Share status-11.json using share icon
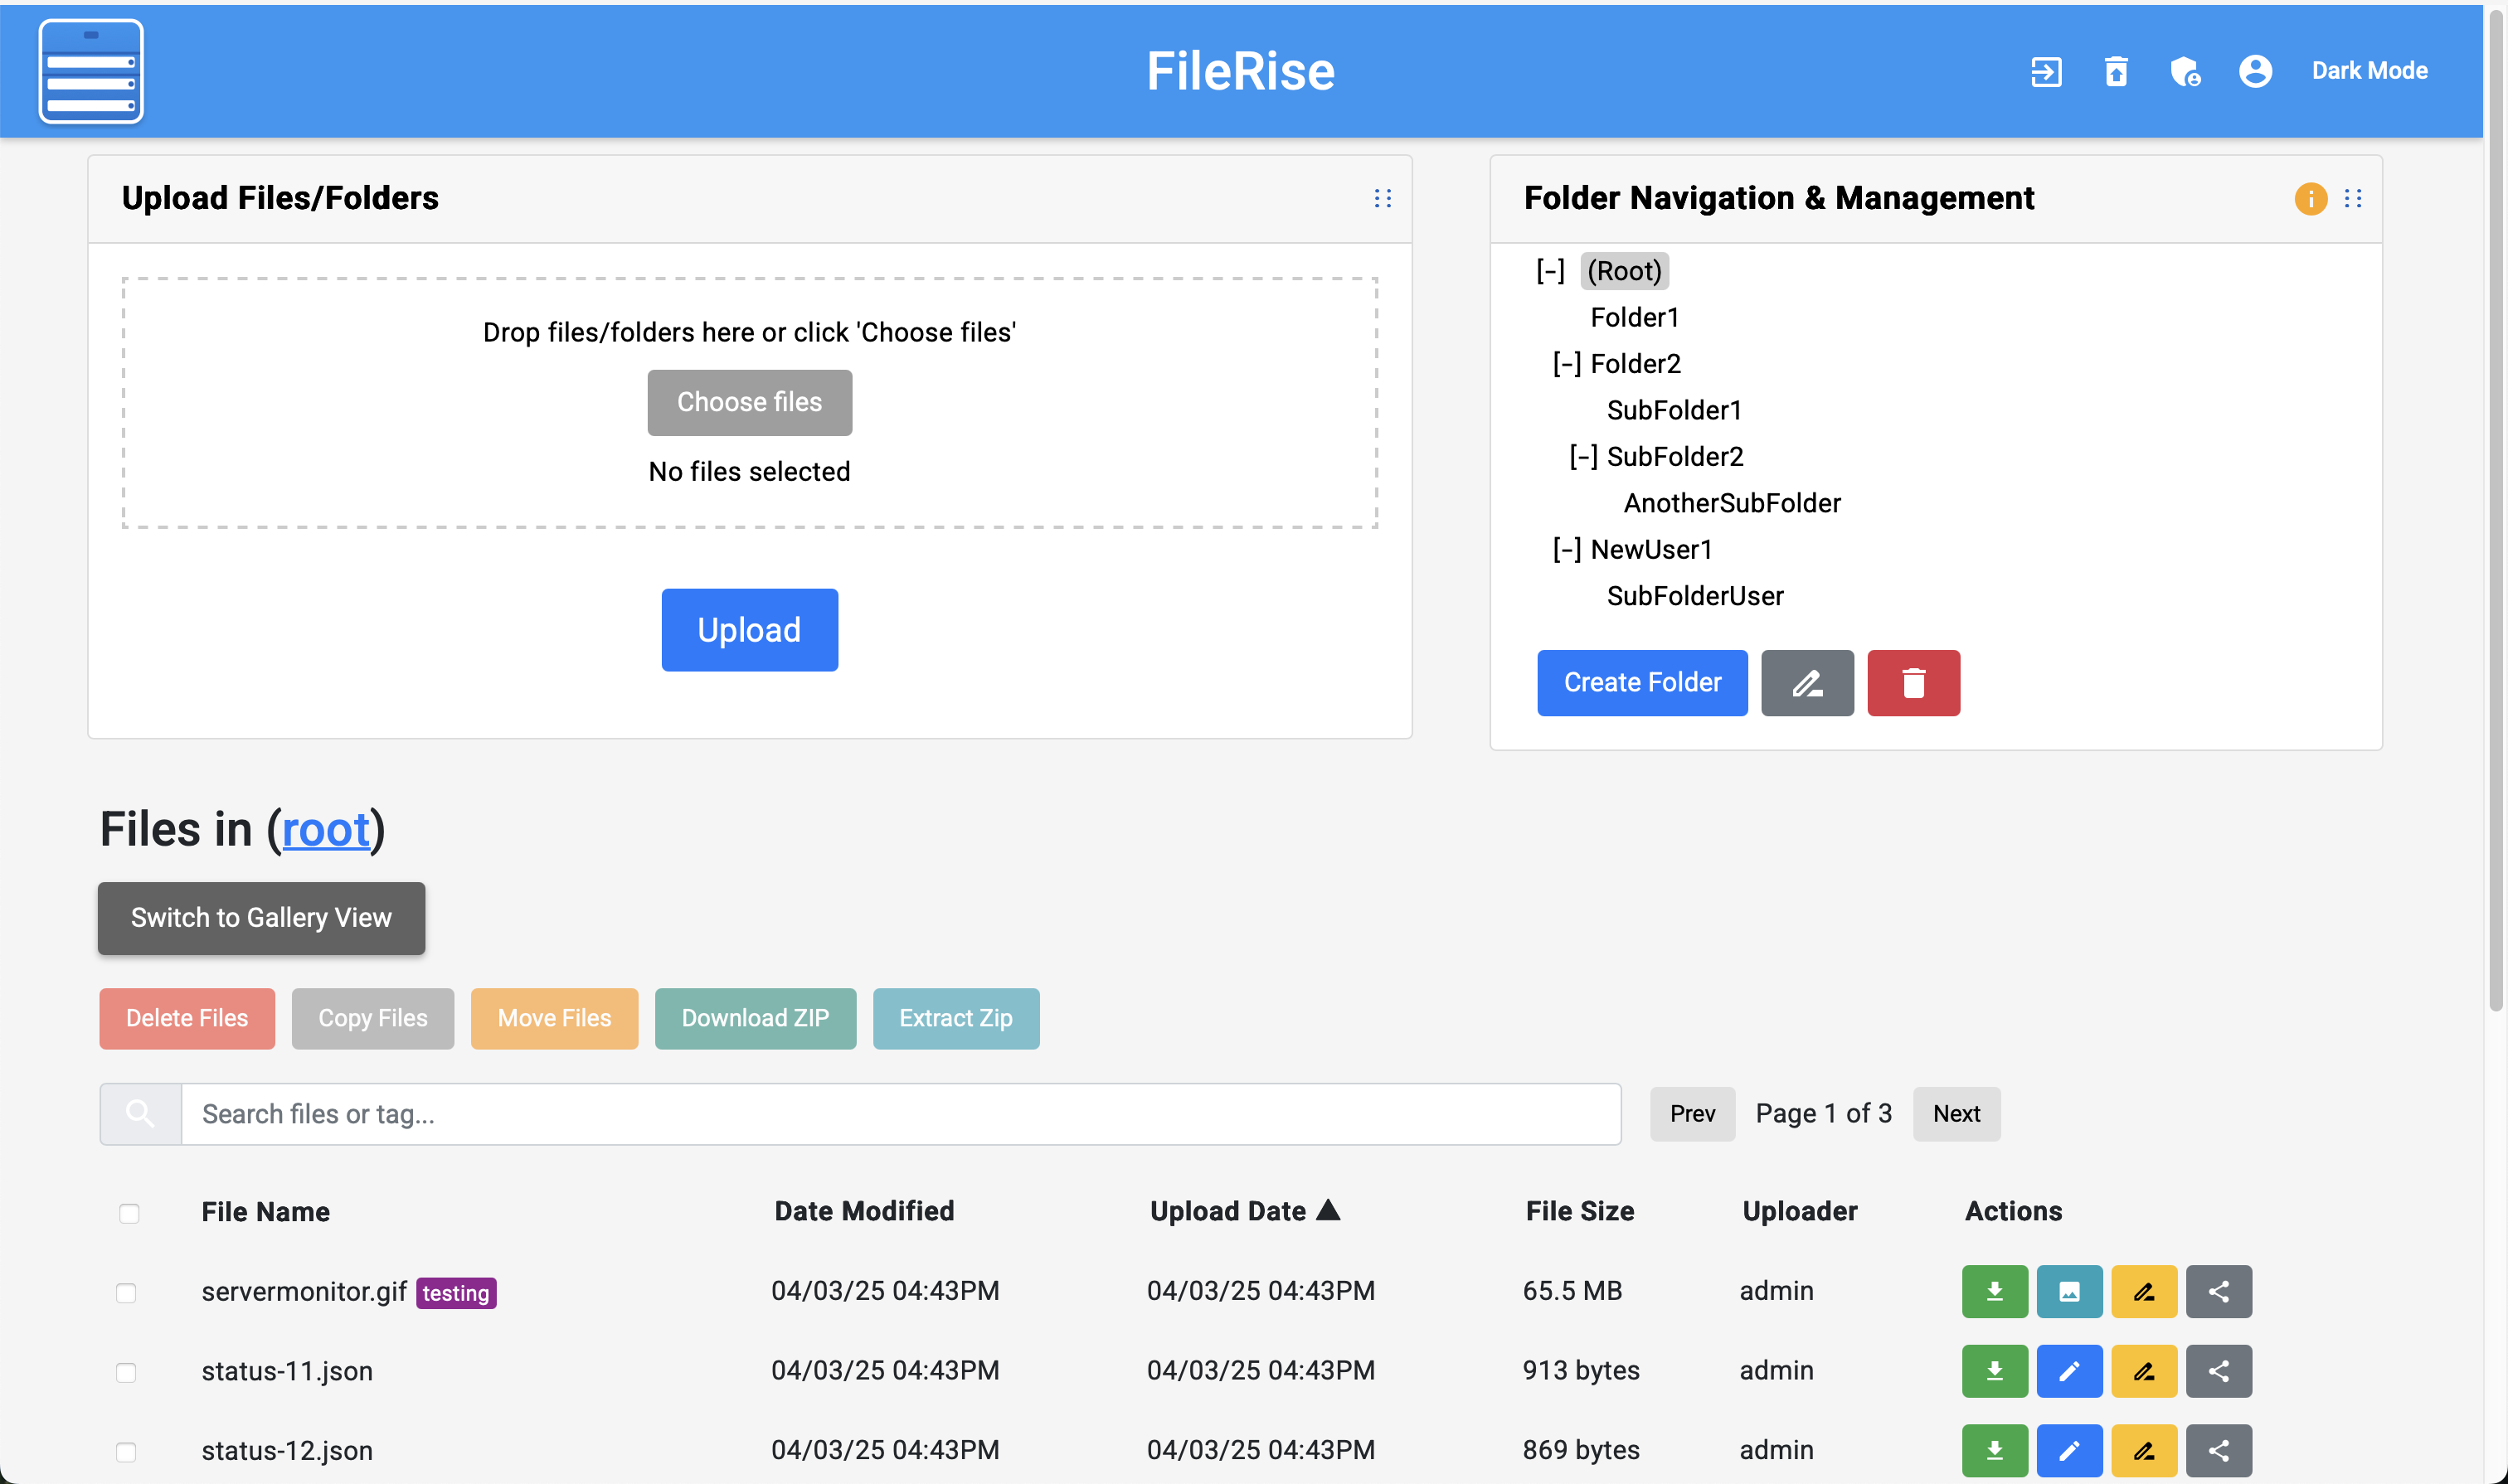 click(x=2218, y=1371)
